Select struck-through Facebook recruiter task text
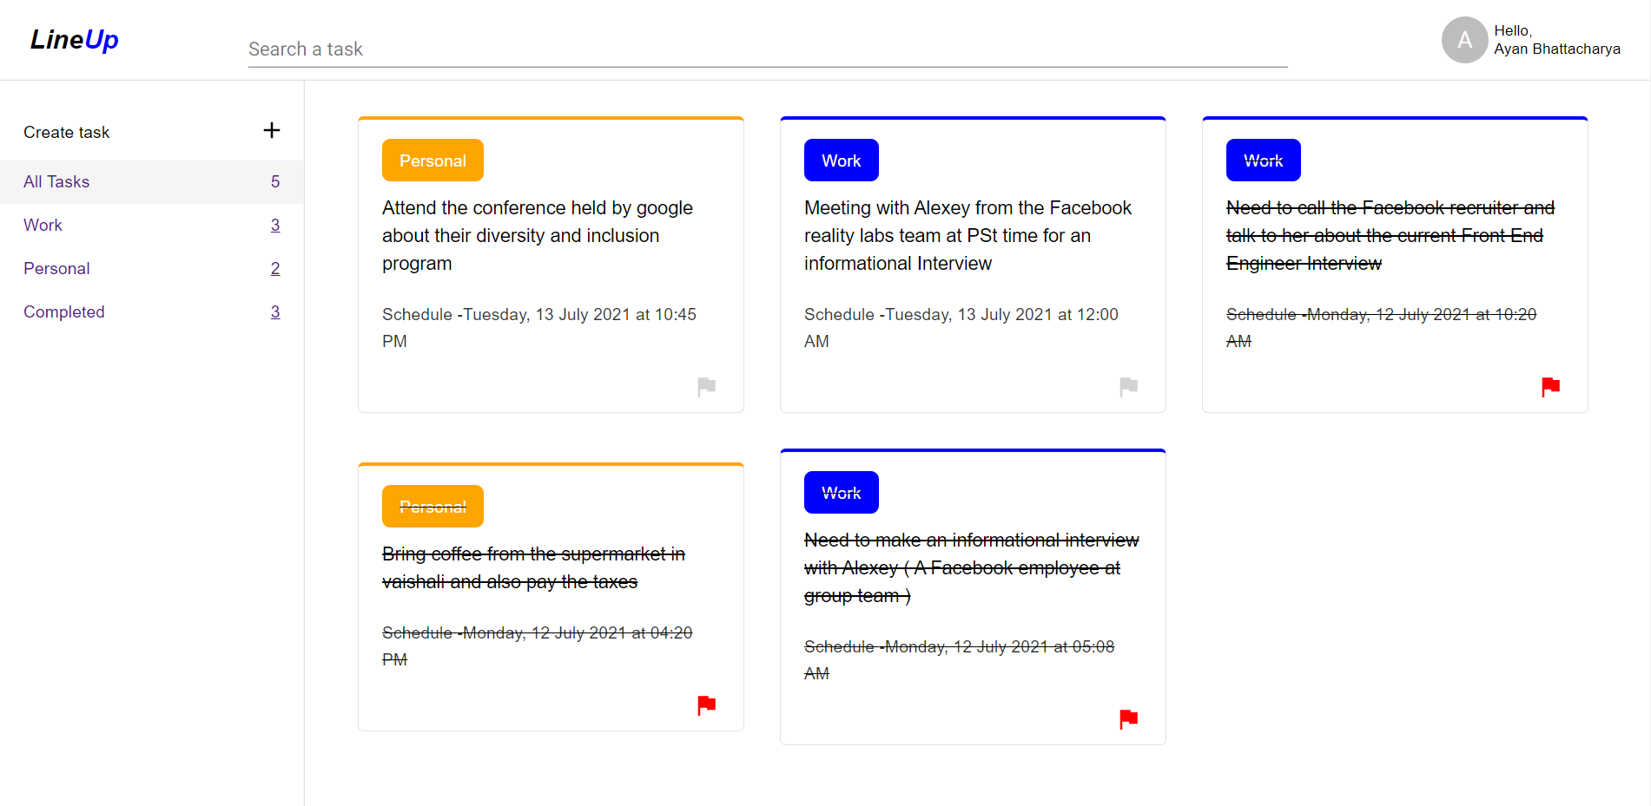The height and width of the screenshot is (806, 1651). point(1390,236)
